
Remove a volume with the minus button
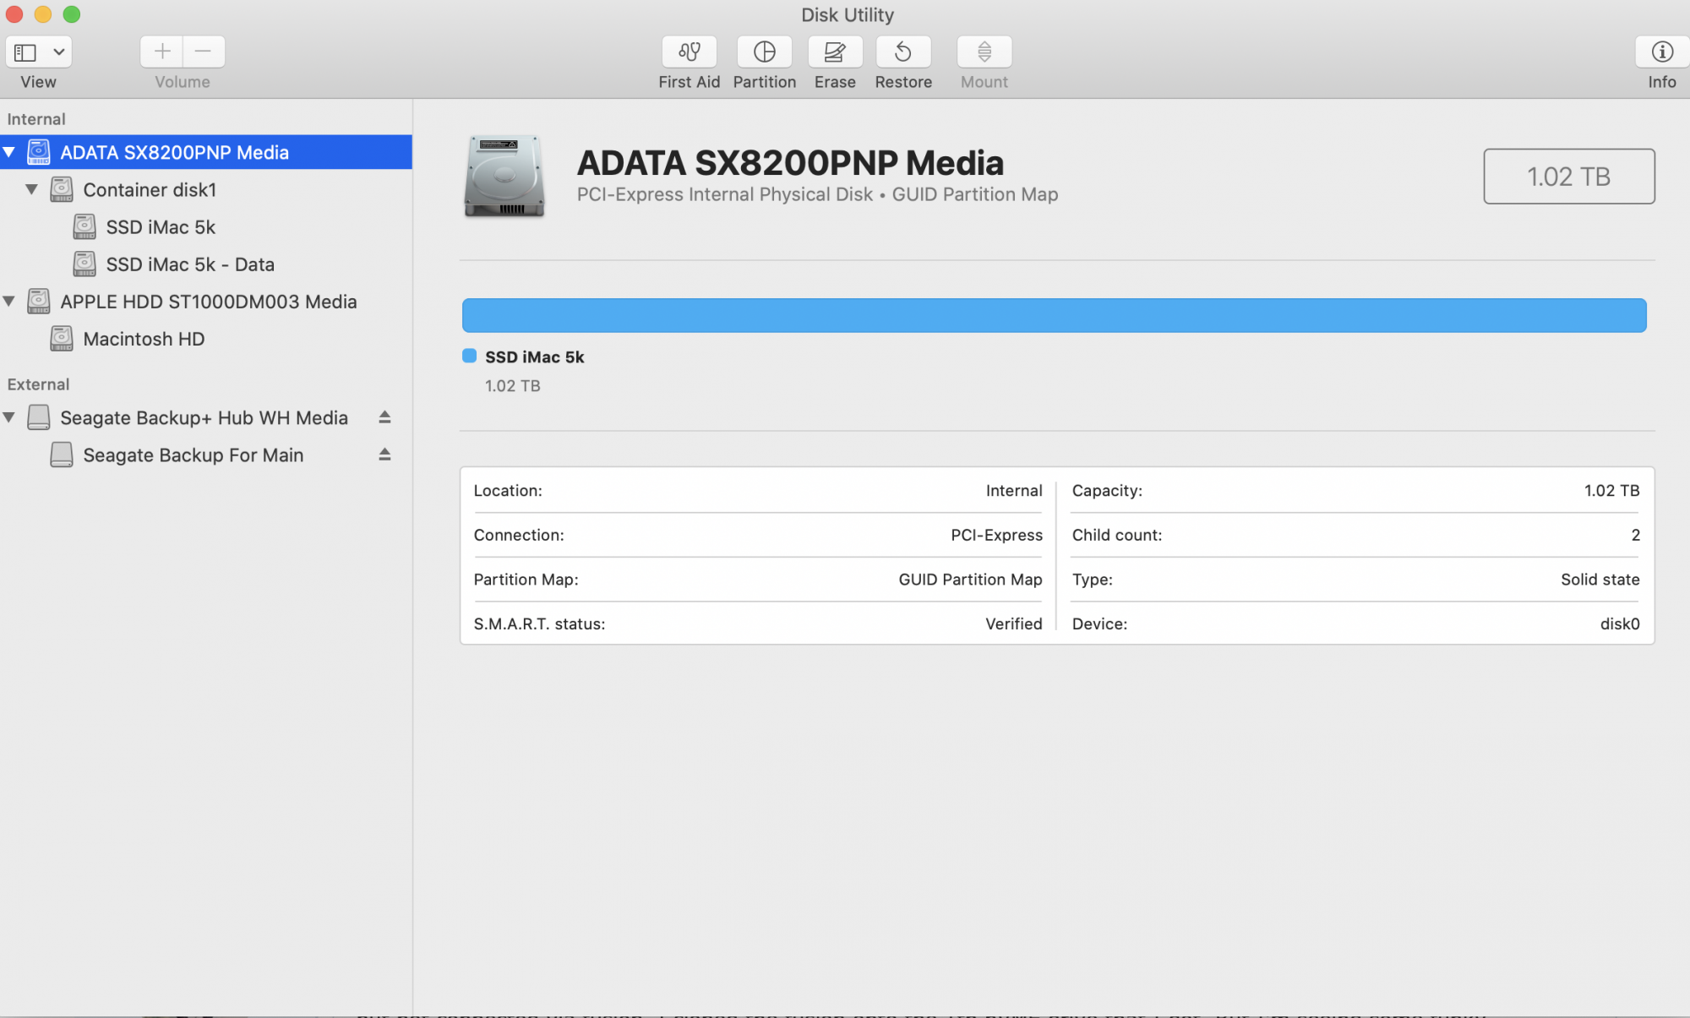click(x=204, y=52)
